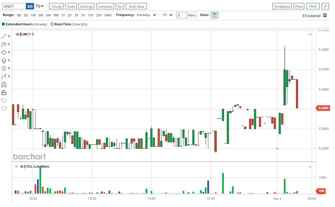Open chart Settings
The width and height of the screenshot is (335, 207).
click(86, 6)
